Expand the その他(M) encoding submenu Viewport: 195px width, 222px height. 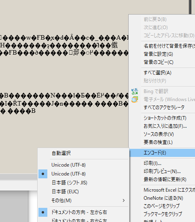tap(83, 201)
